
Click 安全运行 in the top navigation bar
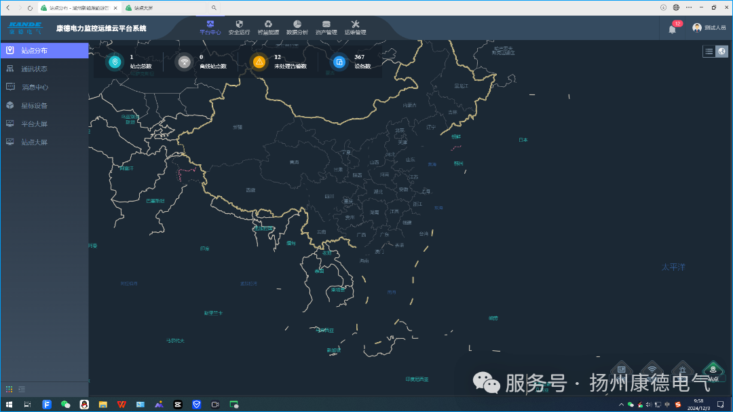240,29
